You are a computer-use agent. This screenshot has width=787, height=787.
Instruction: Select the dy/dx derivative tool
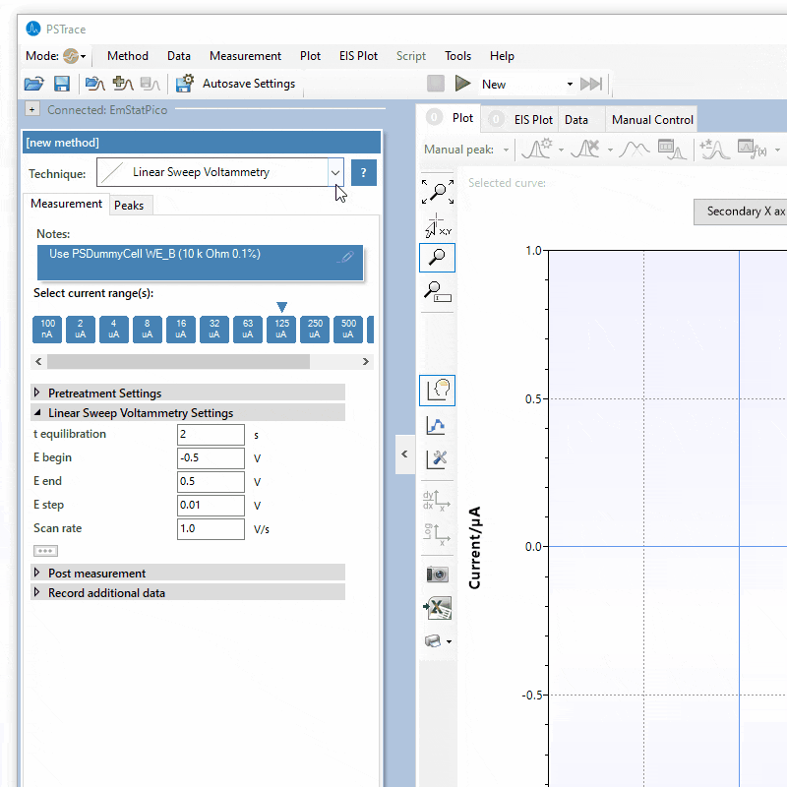(x=437, y=501)
